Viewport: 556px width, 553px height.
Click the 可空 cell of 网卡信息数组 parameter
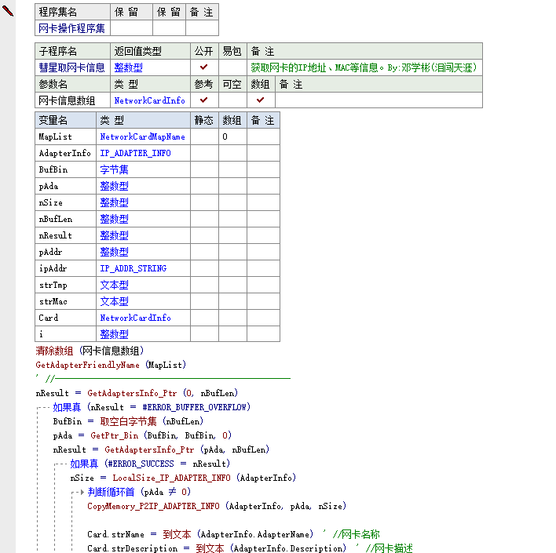point(232,100)
